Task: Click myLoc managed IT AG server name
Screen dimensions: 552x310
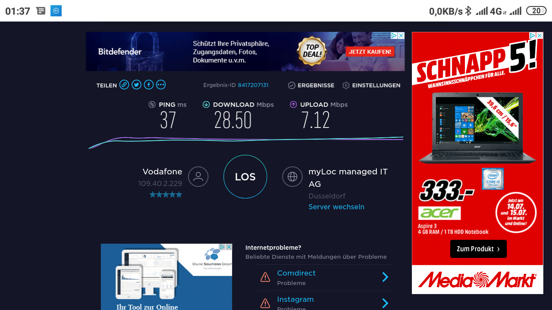Action: coord(348,177)
